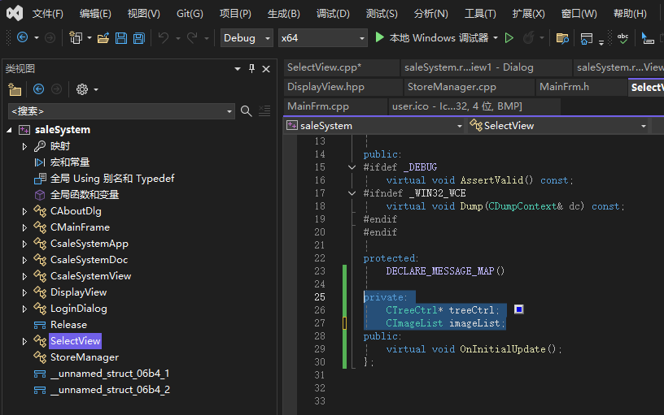Collapse the #ifdef _DEBUG code block
This screenshot has width=664, height=415.
[x=352, y=167]
